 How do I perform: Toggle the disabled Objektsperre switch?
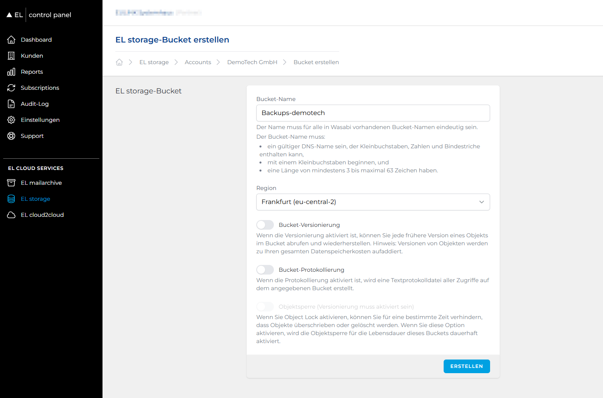(265, 307)
